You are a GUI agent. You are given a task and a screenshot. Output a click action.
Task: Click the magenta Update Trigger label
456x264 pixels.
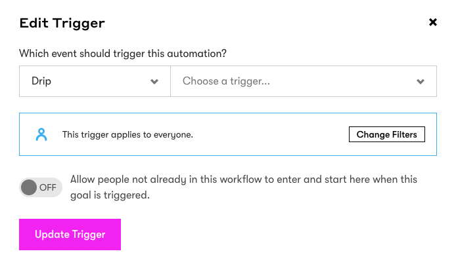70,235
